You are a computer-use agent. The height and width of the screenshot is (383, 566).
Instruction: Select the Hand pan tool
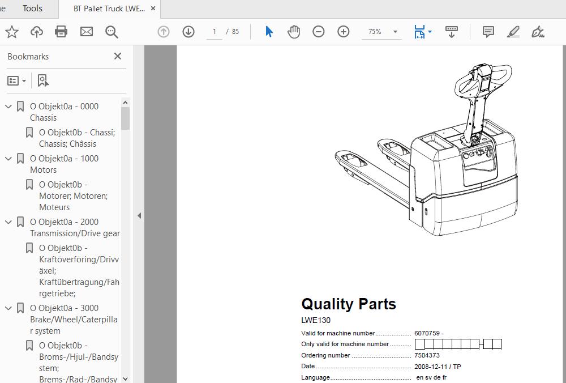(x=294, y=32)
